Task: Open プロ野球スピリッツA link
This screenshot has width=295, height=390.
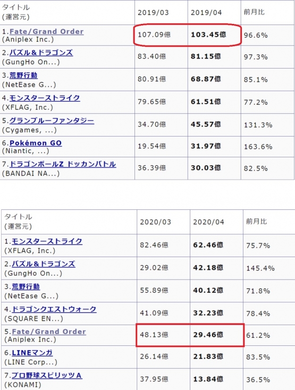Action: [47, 375]
